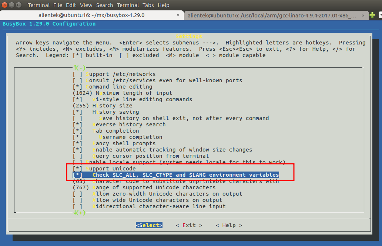Open the Edit menu
Screen dimensions: 382x246
tap(71, 5)
